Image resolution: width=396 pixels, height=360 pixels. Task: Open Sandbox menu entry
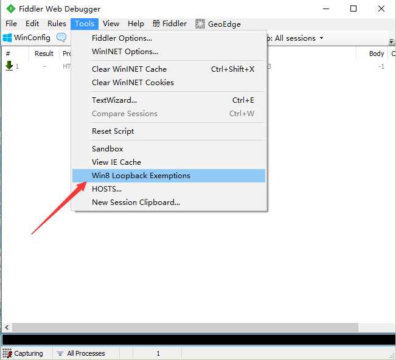coord(168,149)
